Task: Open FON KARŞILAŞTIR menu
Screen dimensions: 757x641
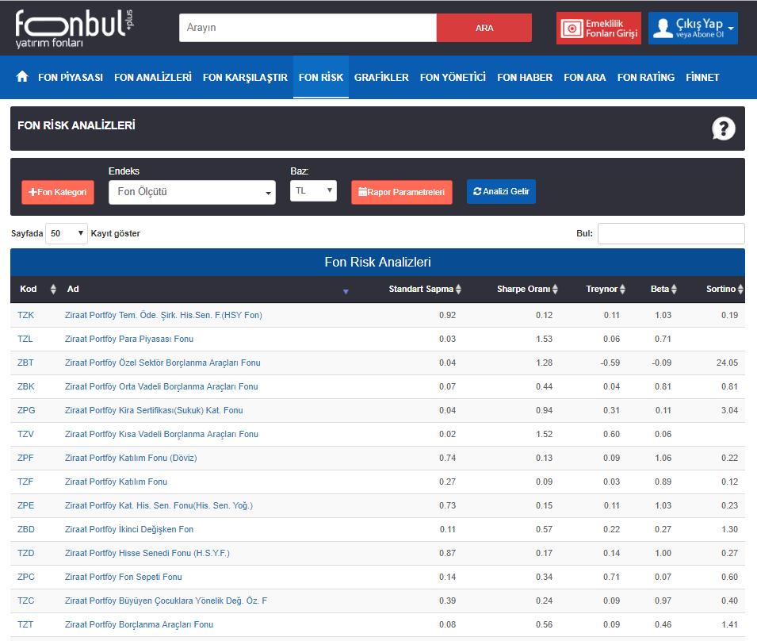Action: click(x=245, y=77)
